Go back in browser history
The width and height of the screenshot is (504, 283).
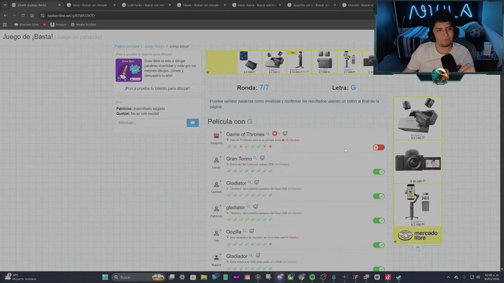pos(5,15)
